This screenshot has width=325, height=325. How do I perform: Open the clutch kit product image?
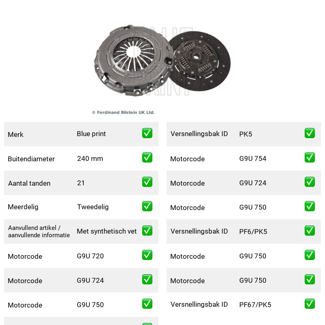pyautogui.click(x=162, y=61)
